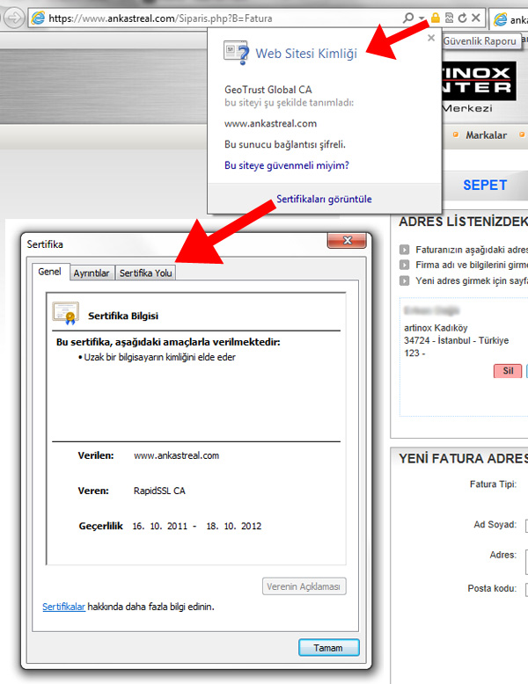Screen dimensions: 528x684
Task: Click the browser forward arrow button
Action: pyautogui.click(x=13, y=18)
